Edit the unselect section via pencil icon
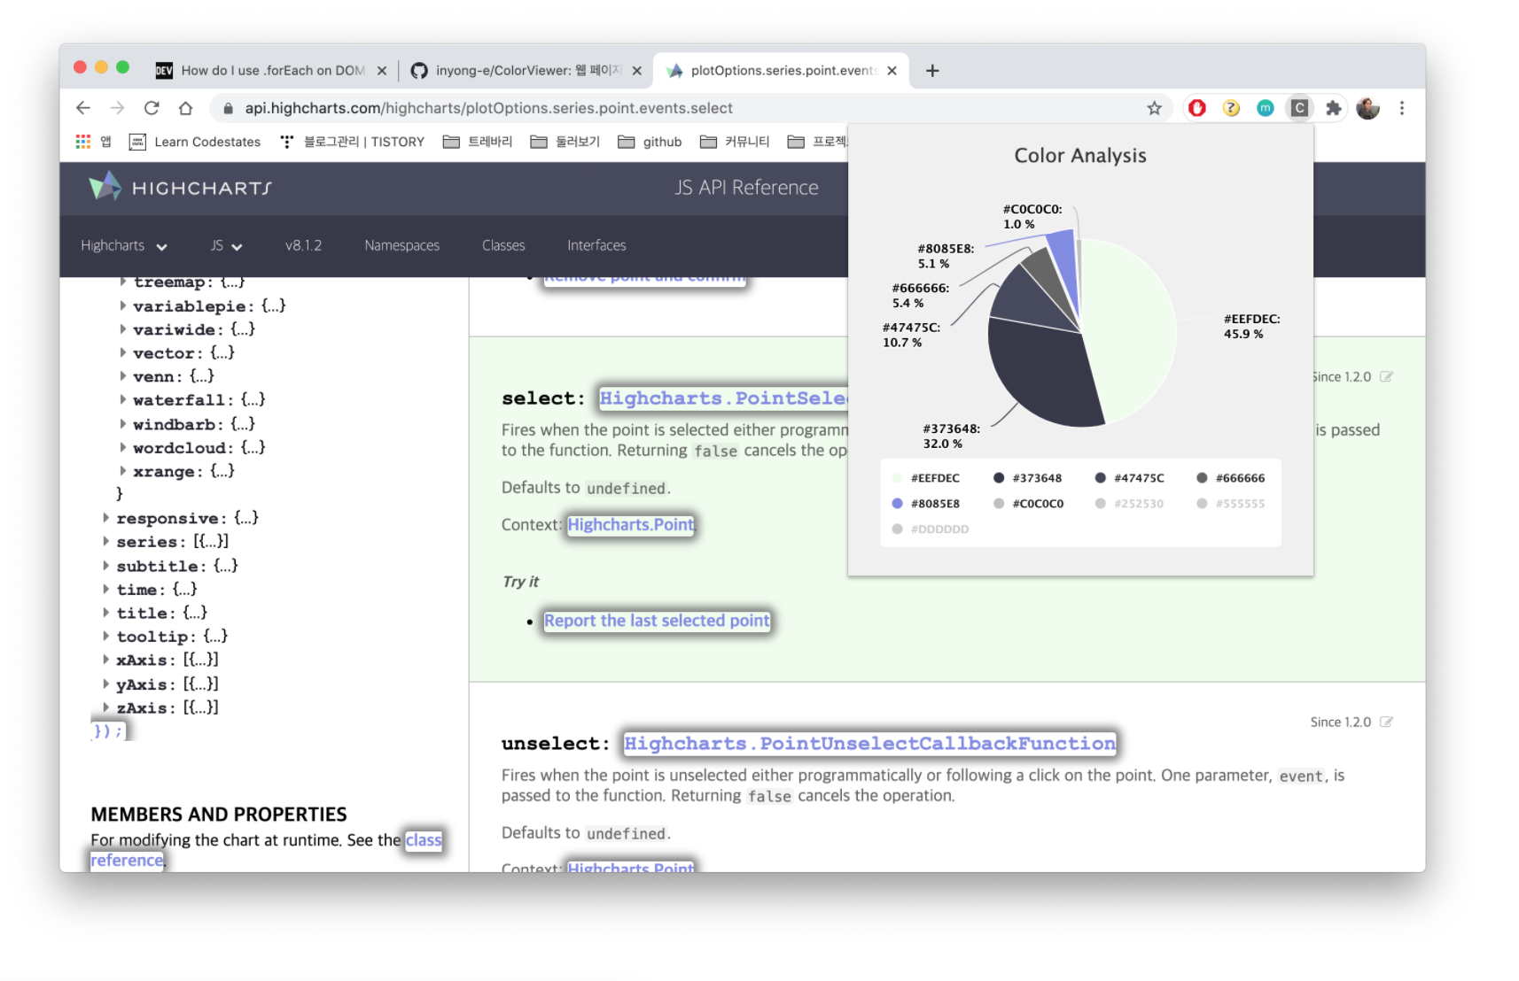 1387,722
